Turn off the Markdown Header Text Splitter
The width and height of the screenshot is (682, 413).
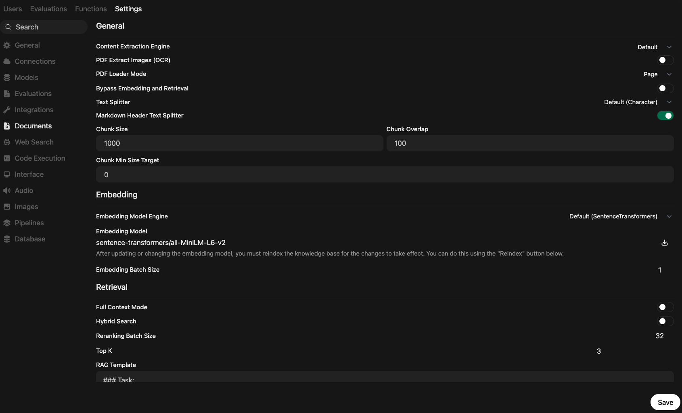665,116
